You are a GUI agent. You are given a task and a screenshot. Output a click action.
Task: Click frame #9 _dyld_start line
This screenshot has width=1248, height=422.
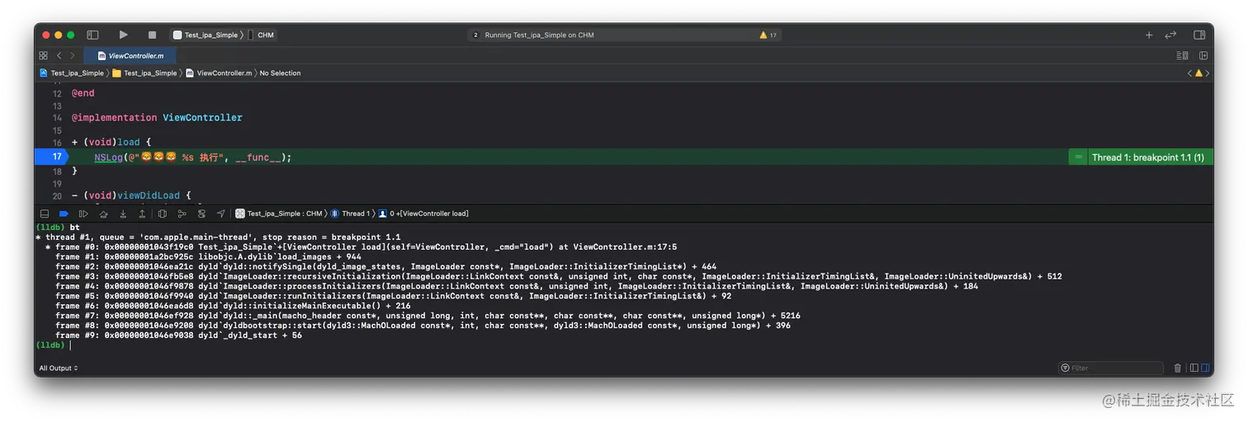coord(179,335)
